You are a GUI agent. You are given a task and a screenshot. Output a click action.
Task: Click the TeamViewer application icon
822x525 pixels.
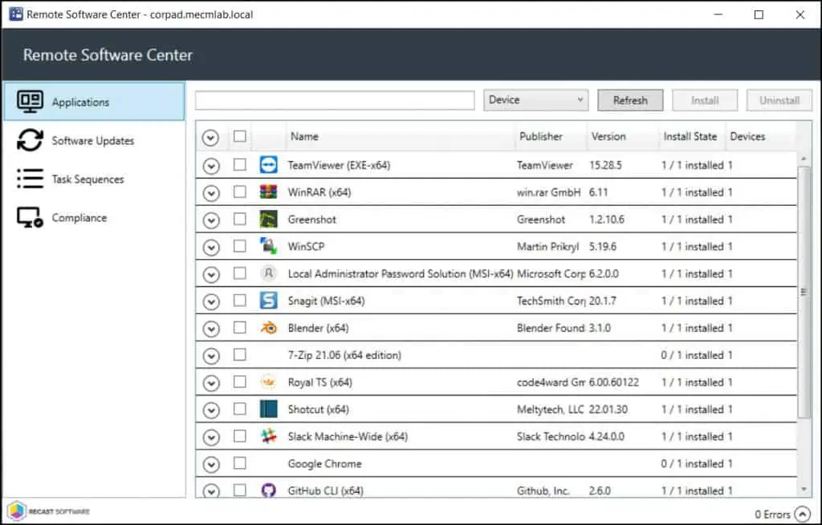(268, 165)
